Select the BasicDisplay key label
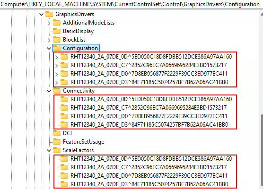The image size is (263, 189). tap(79, 31)
